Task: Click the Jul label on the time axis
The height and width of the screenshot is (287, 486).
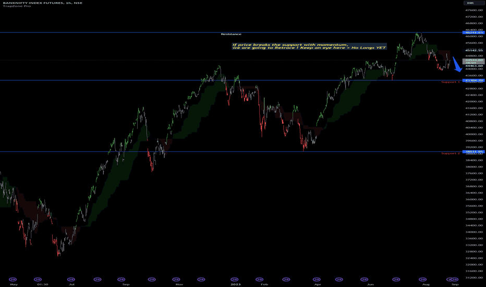Action: pyautogui.click(x=71, y=284)
